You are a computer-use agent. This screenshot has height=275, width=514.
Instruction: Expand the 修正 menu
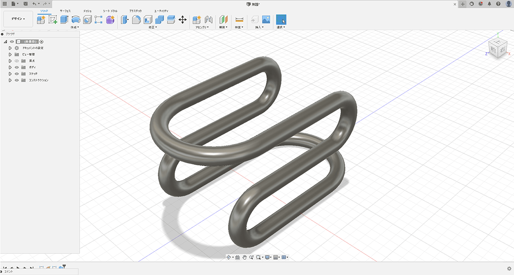click(153, 27)
